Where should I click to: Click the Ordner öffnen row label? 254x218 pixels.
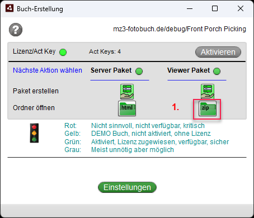(34, 108)
